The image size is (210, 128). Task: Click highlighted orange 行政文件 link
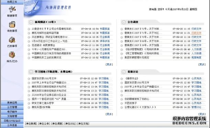[196, 33]
